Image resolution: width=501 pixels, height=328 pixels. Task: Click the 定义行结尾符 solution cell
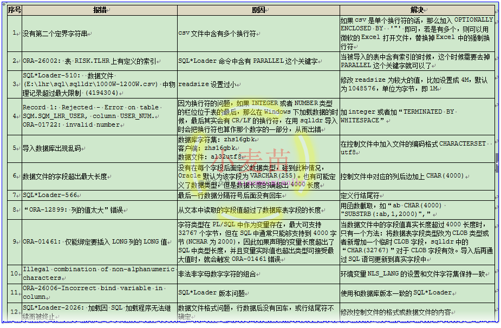click(x=417, y=195)
